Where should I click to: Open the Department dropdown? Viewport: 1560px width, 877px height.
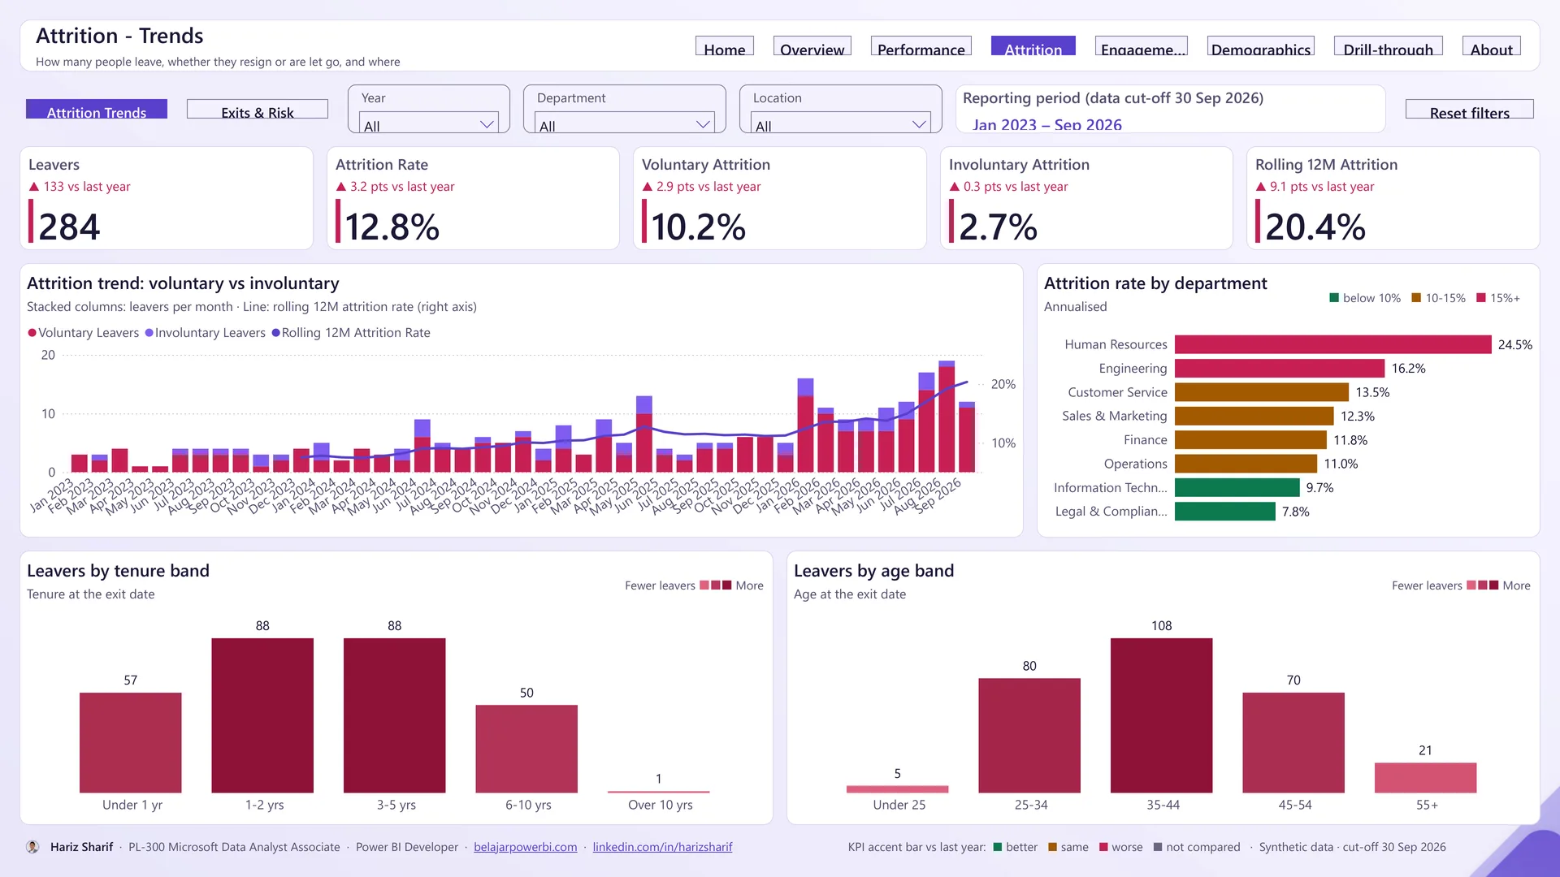click(x=625, y=123)
